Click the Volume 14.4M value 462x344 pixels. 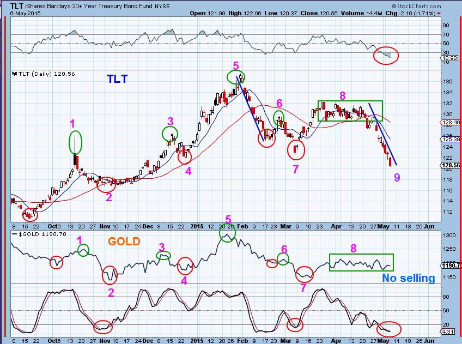(362, 13)
